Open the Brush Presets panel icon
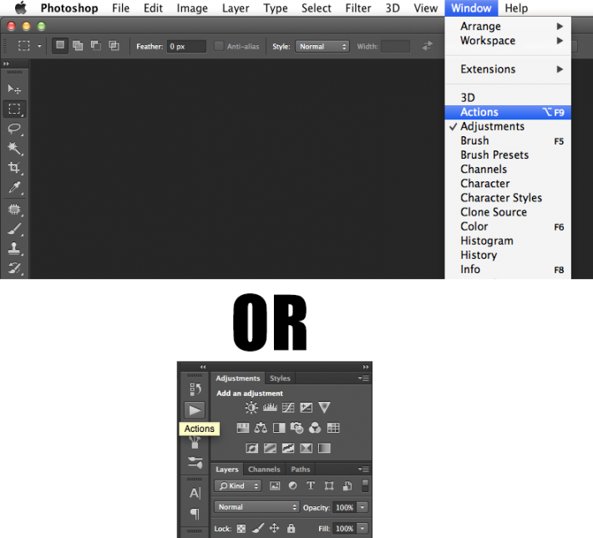Image resolution: width=593 pixels, height=538 pixels. (x=195, y=443)
